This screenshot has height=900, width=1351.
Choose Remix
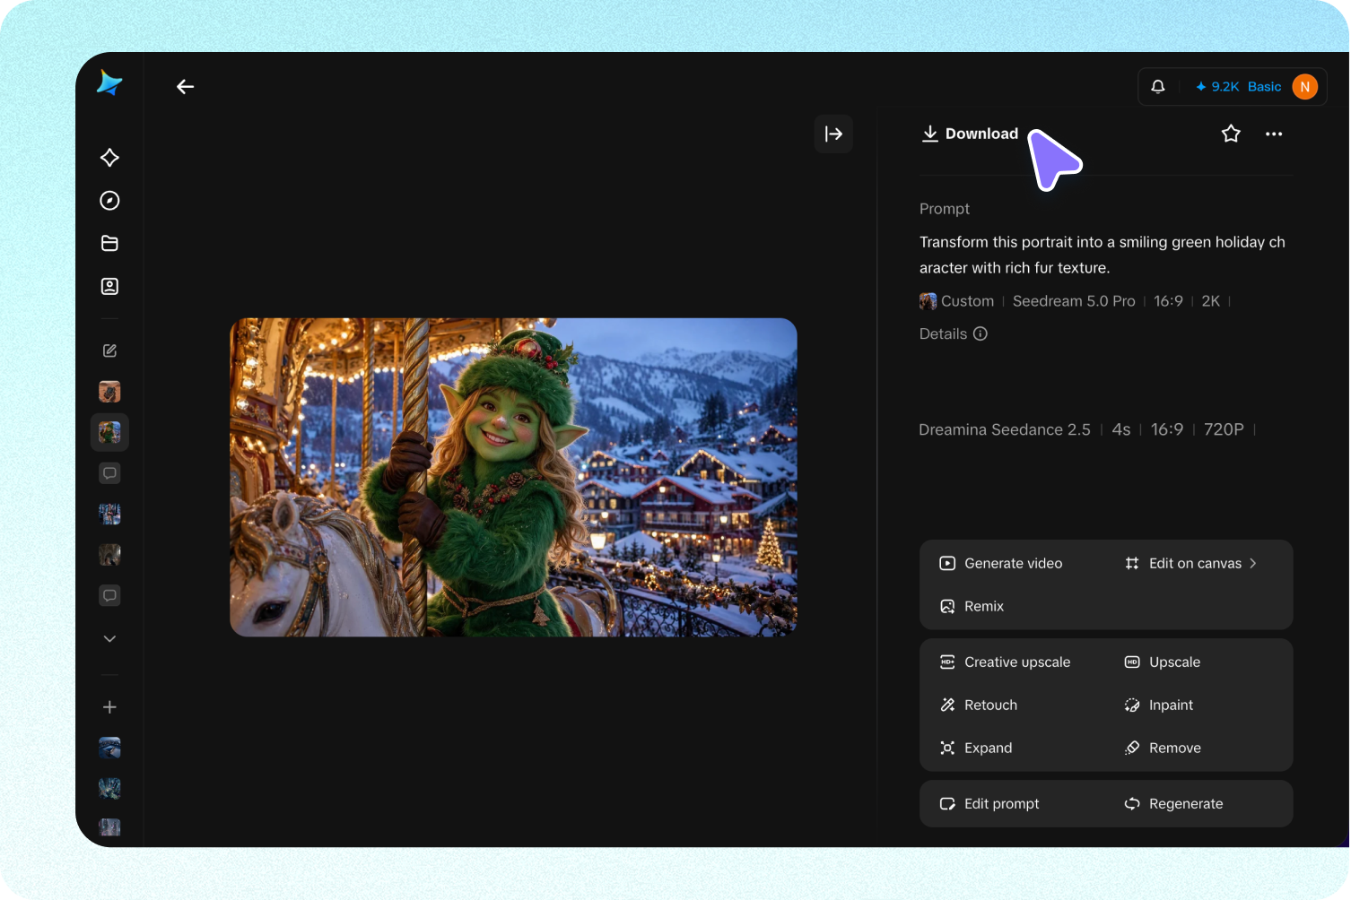pyautogui.click(x=972, y=606)
